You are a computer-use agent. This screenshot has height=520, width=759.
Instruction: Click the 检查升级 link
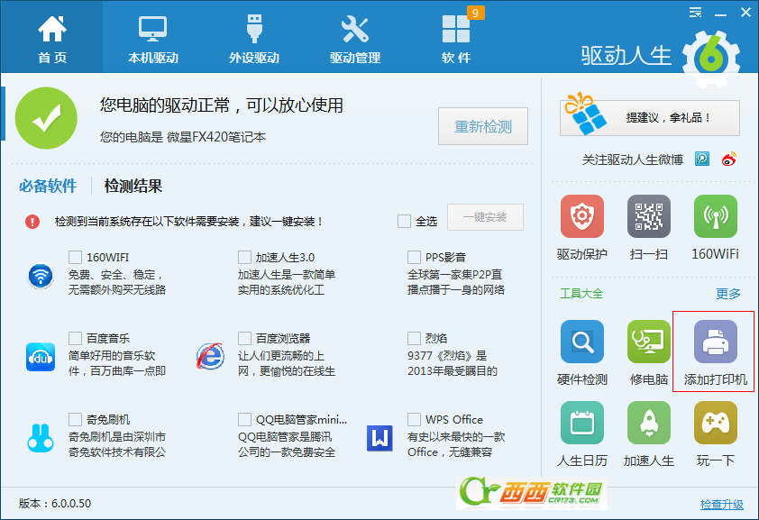[722, 504]
